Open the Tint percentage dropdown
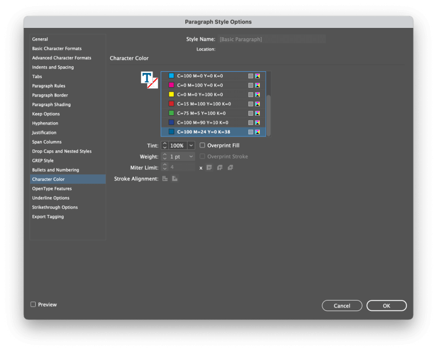 click(x=191, y=145)
